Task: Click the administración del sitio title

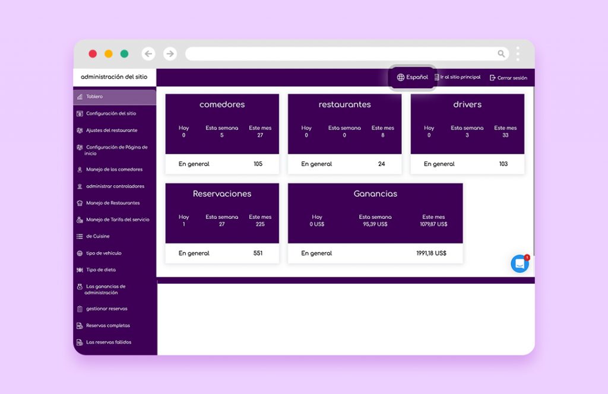Action: [x=114, y=77]
